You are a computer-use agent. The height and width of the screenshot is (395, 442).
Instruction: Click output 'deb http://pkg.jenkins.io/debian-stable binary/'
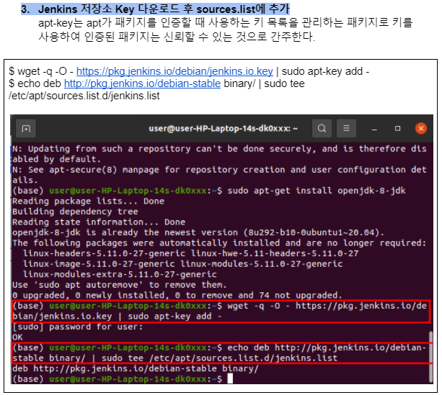(x=136, y=368)
